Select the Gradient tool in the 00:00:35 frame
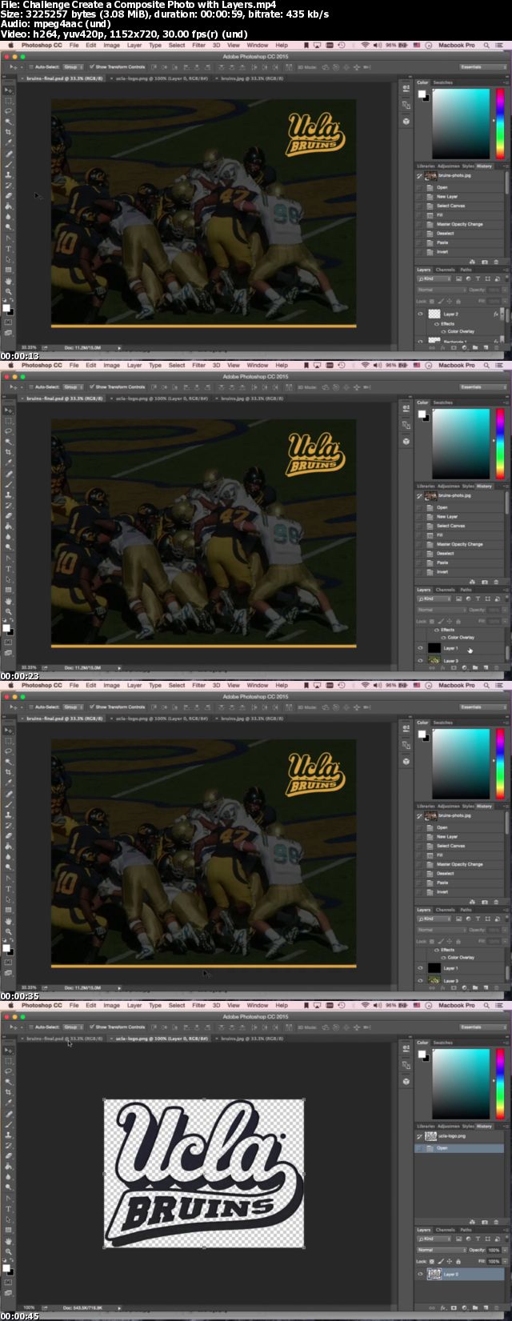 (x=9, y=846)
